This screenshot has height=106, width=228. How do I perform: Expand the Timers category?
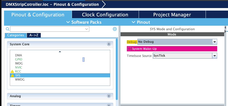[x=109, y=105]
